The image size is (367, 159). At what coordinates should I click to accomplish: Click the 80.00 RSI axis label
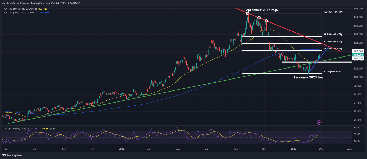coord(357,127)
